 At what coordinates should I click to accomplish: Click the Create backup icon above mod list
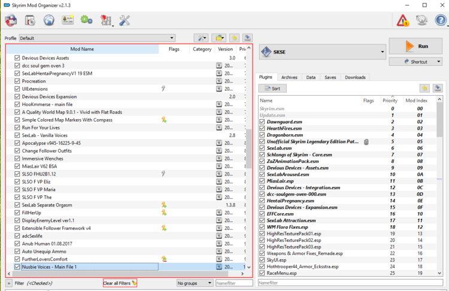tap(247, 38)
